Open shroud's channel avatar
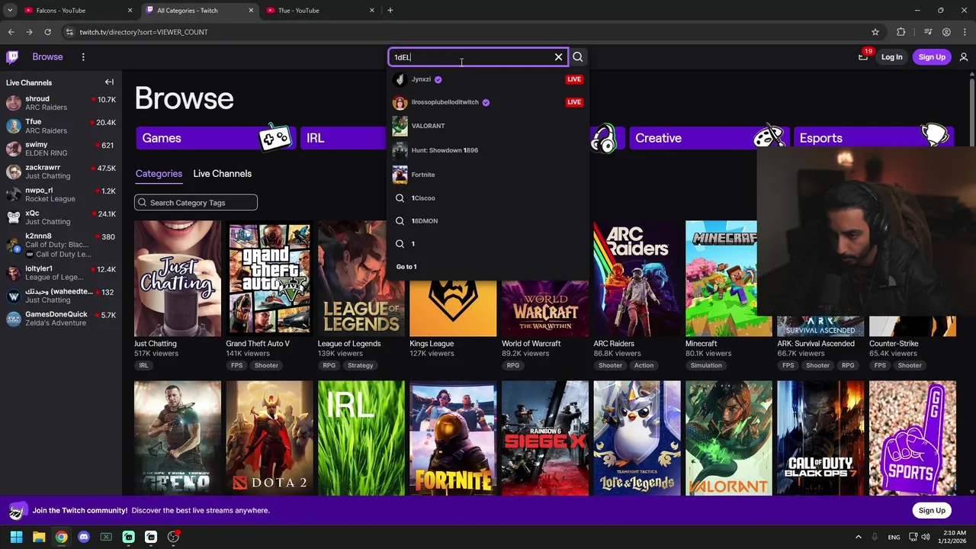 click(14, 103)
